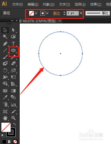Reset default fill and stroke
The width and height of the screenshot is (111, 144).
coord(3,135)
